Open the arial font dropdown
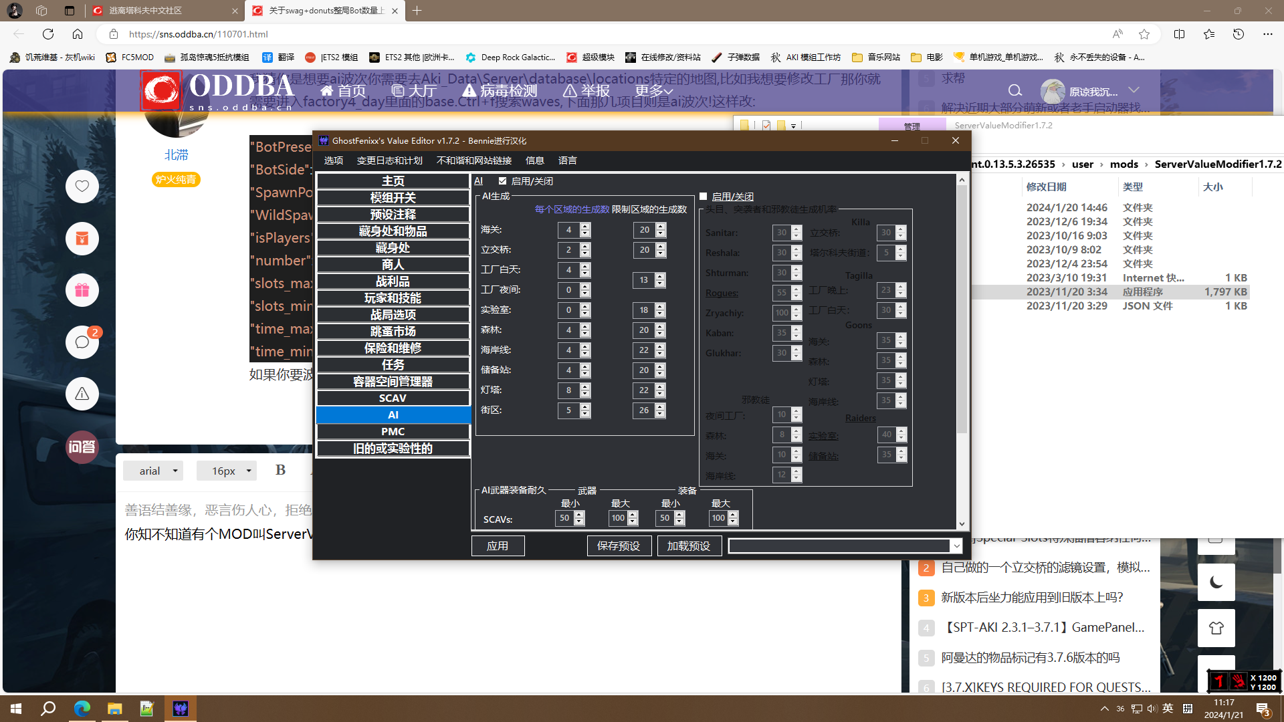1284x722 pixels. click(x=158, y=471)
